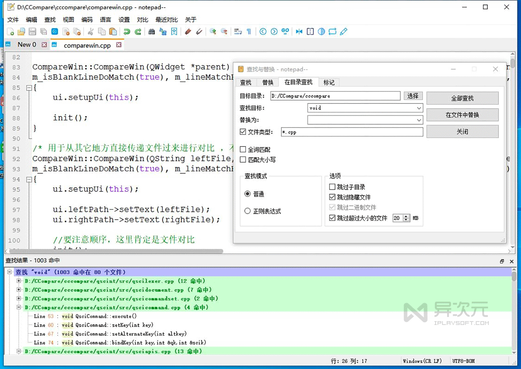Viewport: 521px width, 369px height.
Task: Click the cut scissors icon
Action: (x=91, y=32)
